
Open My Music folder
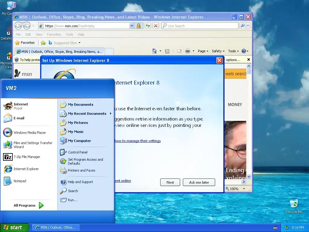click(72, 132)
